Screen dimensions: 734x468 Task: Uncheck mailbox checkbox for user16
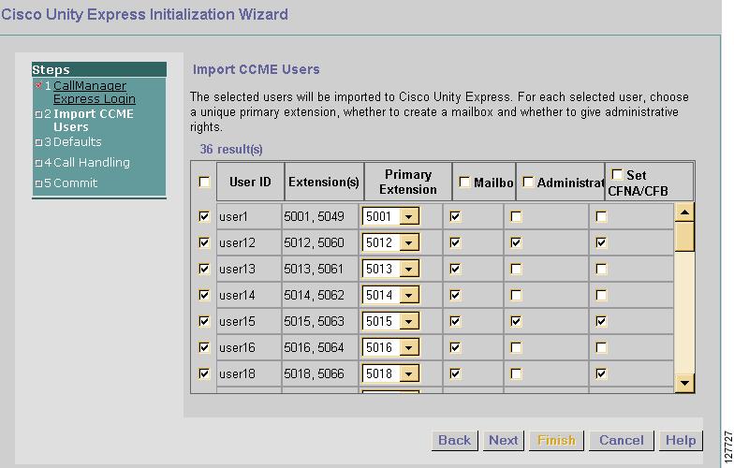tap(455, 347)
